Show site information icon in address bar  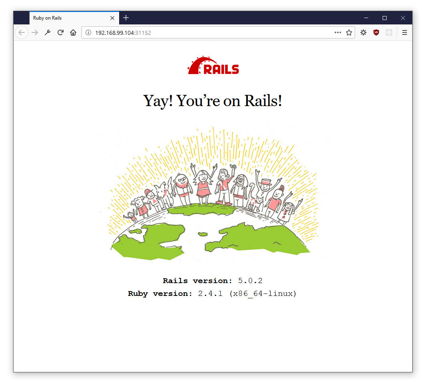88,32
